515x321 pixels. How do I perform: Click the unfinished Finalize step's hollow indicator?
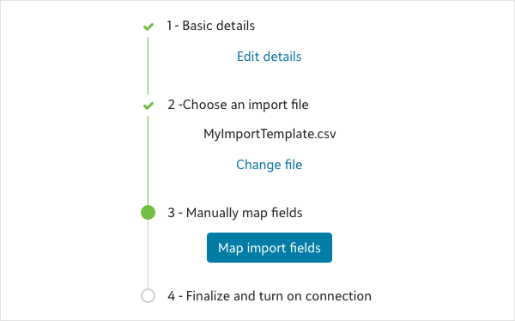click(x=148, y=295)
